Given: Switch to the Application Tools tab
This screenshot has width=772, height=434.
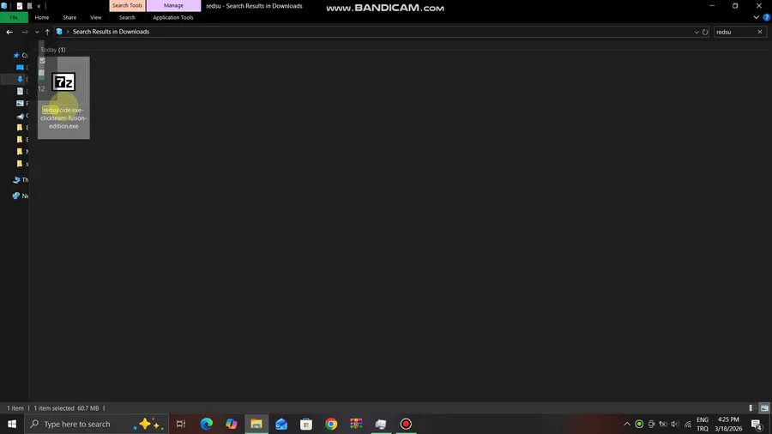Looking at the screenshot, I should click(172, 17).
